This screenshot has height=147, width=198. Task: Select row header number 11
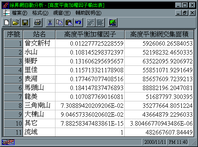[x=13, y=132]
